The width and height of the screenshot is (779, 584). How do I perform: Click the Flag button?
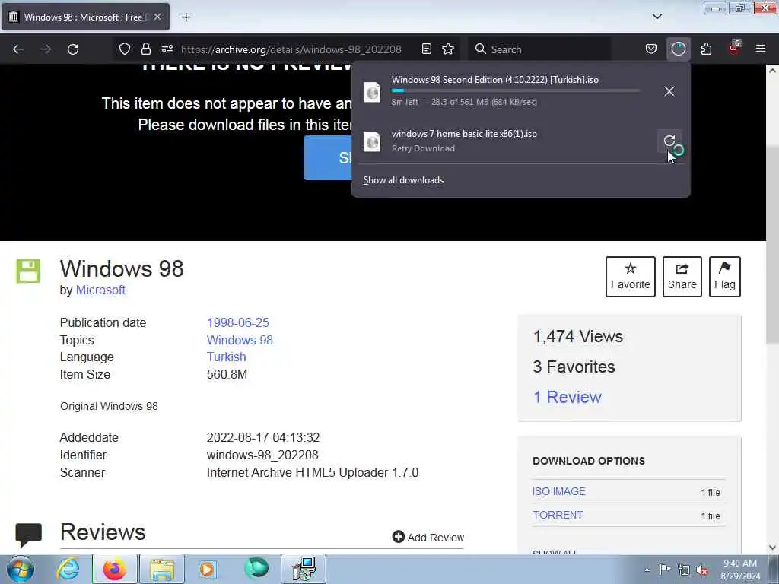(724, 277)
